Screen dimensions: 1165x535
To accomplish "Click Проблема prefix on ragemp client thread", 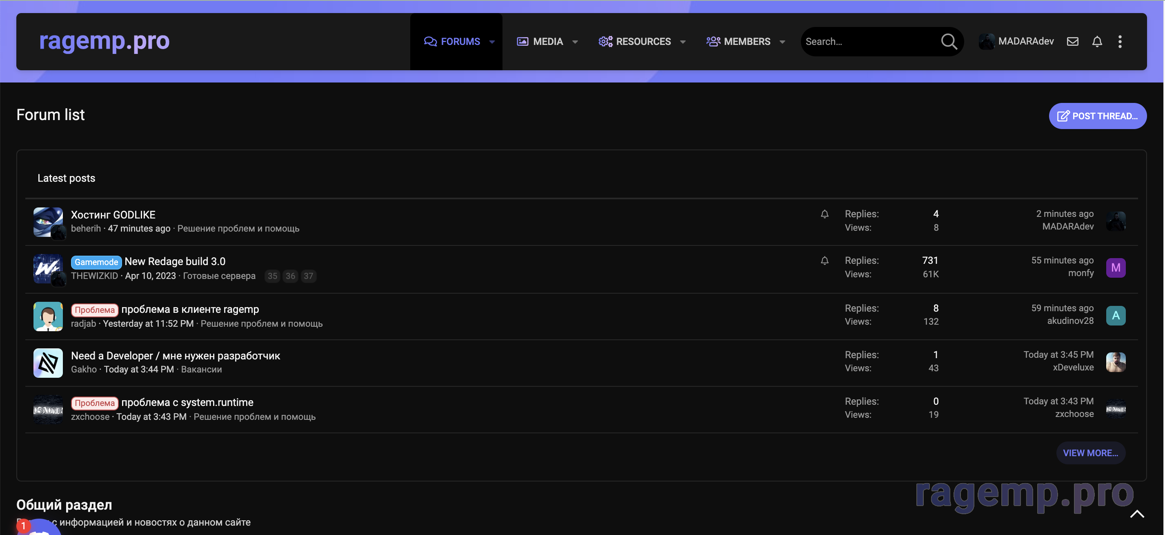I will pos(95,310).
